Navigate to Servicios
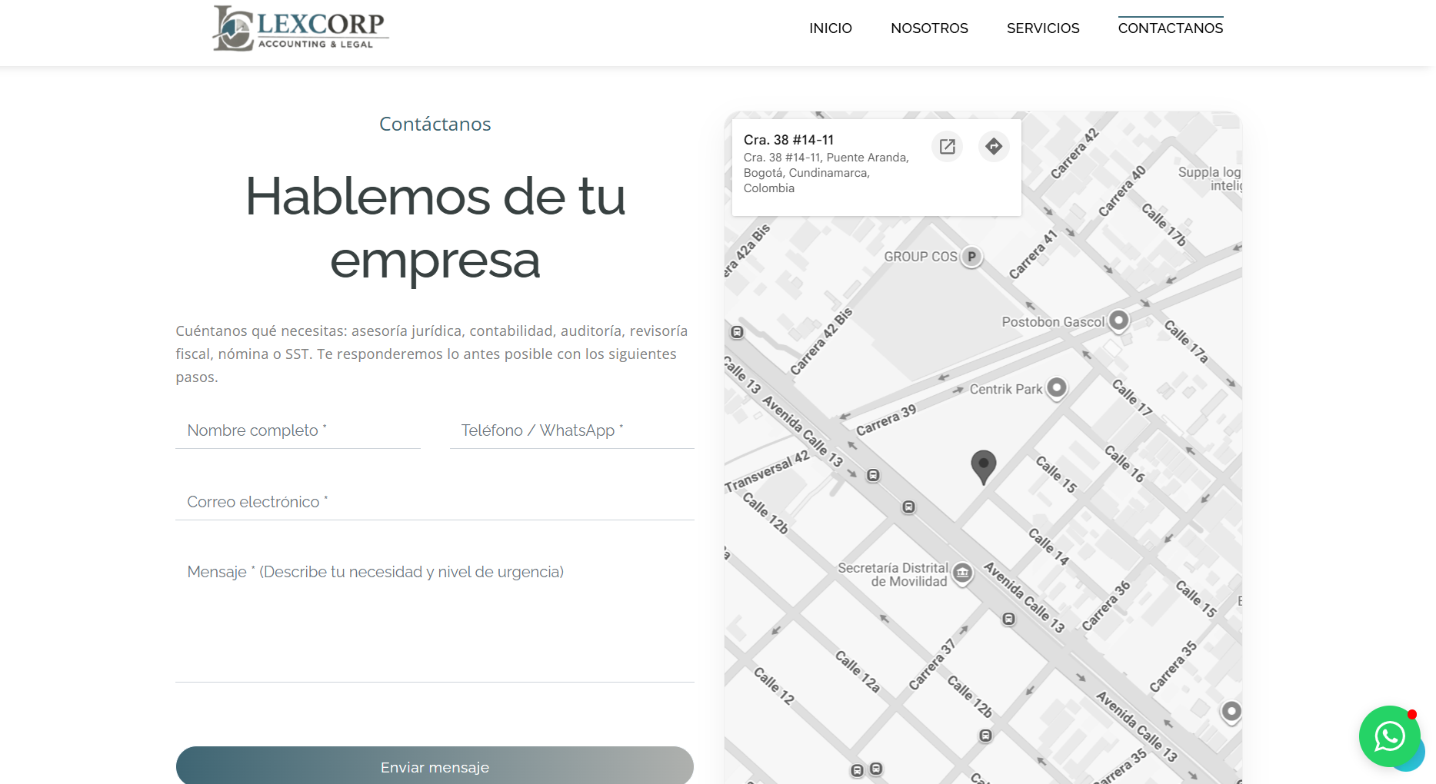The image size is (1436, 784). coord(1043,28)
